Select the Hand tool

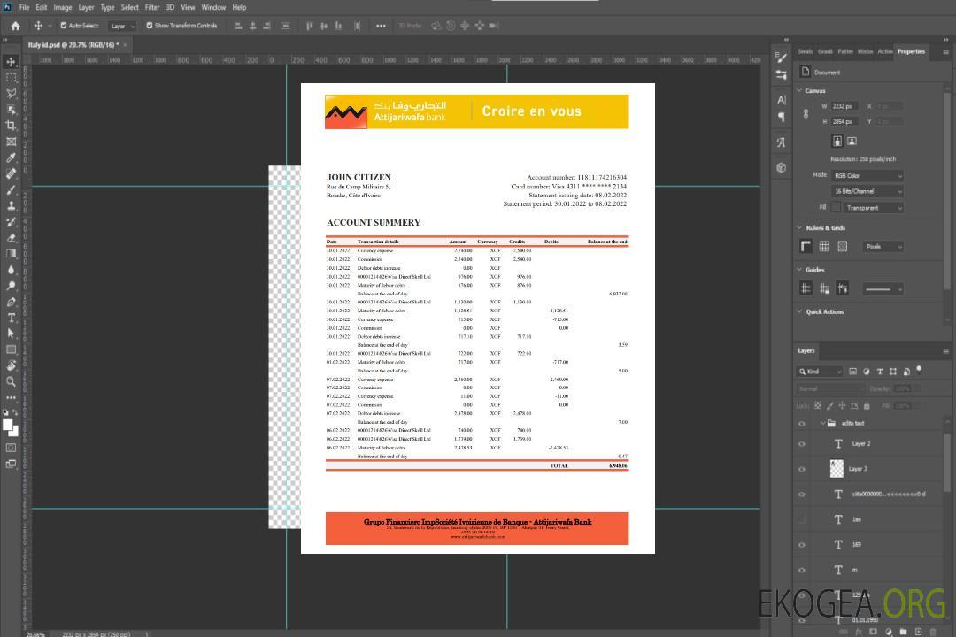[11, 365]
